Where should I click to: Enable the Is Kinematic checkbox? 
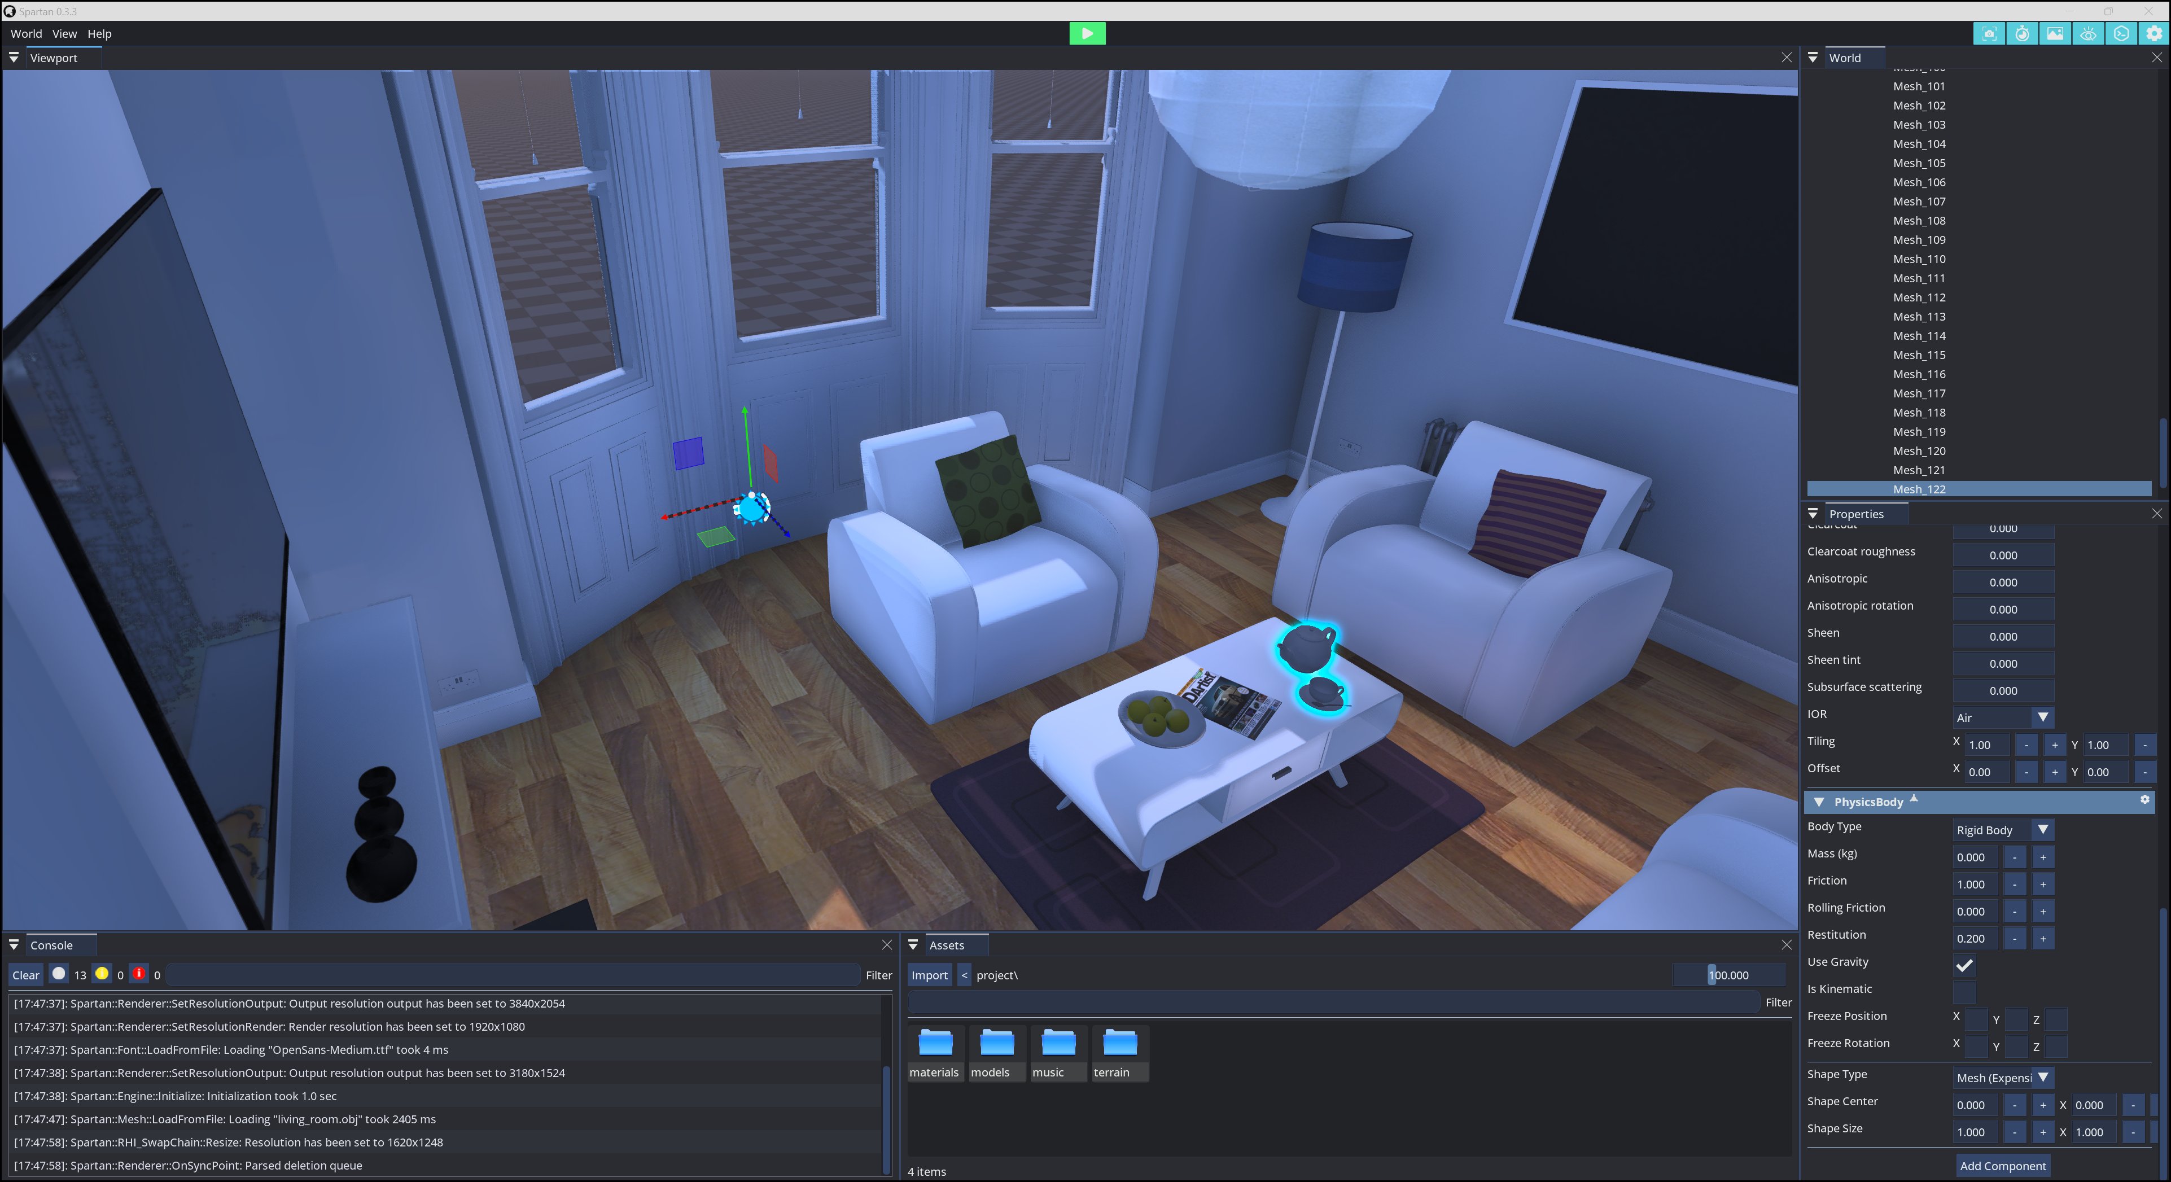coord(1964,992)
